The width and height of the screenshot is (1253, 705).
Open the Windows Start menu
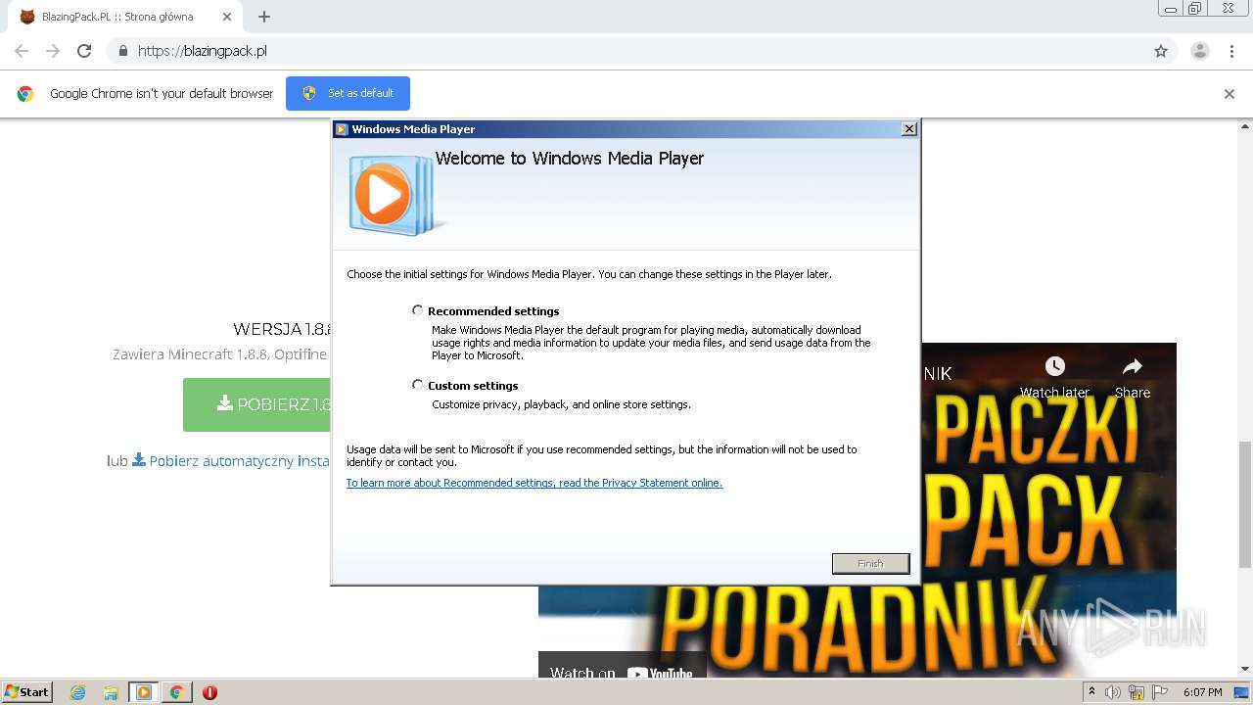coord(26,691)
